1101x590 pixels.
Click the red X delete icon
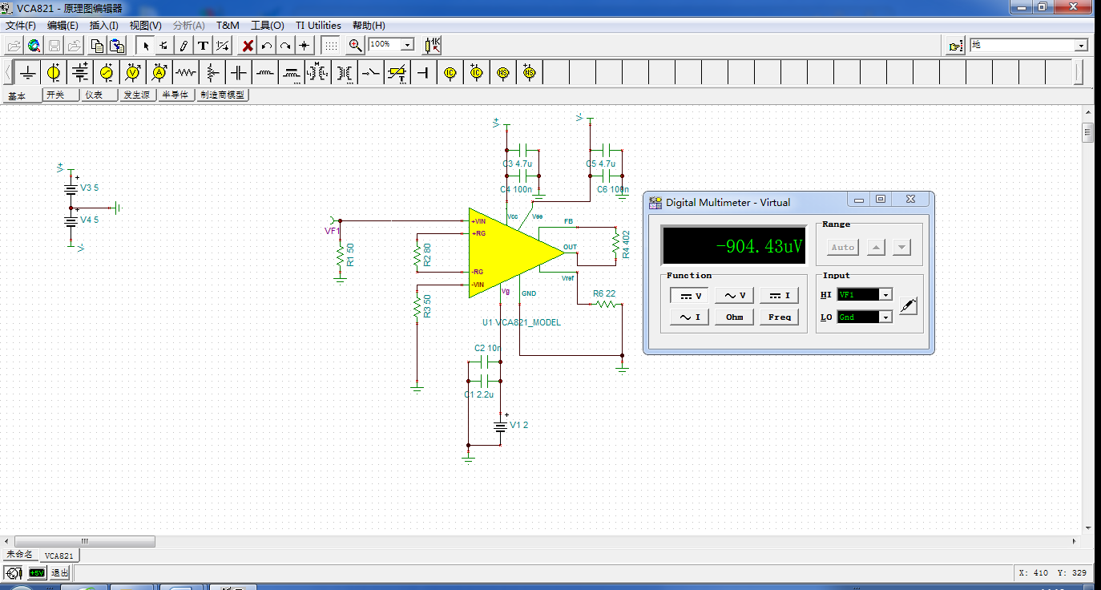coord(248,46)
